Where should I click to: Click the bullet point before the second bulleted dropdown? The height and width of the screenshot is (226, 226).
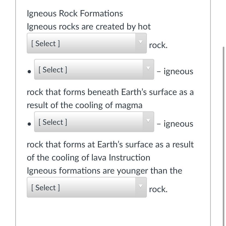(29, 124)
